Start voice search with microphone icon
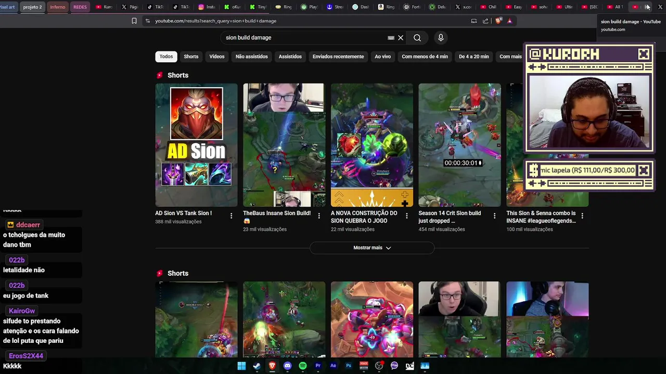Image resolution: width=666 pixels, height=374 pixels. coord(441,37)
